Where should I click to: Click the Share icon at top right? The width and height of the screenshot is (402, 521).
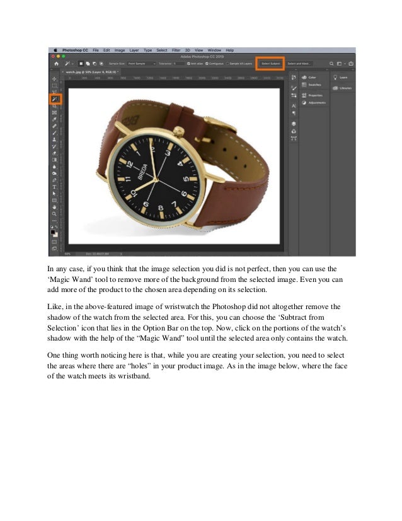coord(351,64)
